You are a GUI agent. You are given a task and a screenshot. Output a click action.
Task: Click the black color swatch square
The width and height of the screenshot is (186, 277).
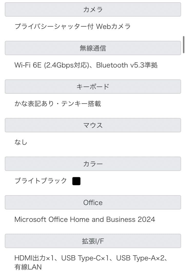click(x=76, y=181)
